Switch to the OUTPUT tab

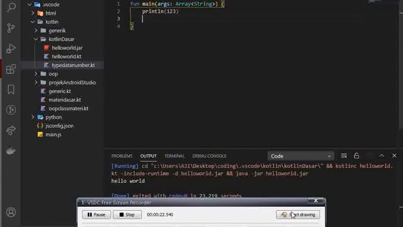149,156
